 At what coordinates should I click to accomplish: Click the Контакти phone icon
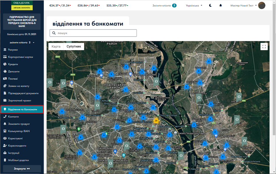pos(5,117)
